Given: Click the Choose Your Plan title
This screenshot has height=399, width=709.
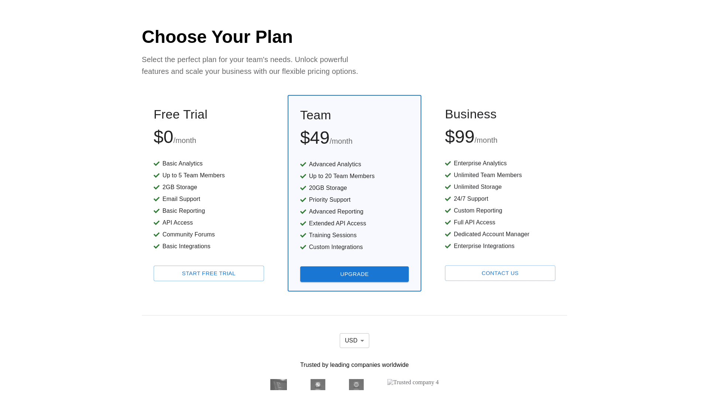Looking at the screenshot, I should 217,37.
